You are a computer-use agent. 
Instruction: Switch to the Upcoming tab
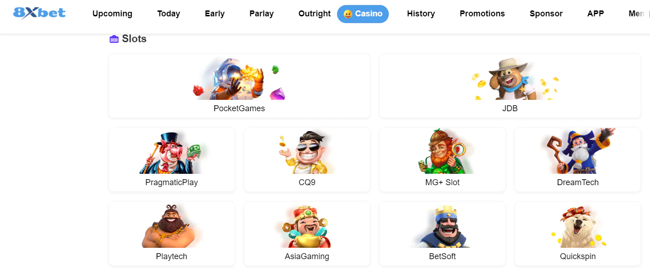click(112, 14)
